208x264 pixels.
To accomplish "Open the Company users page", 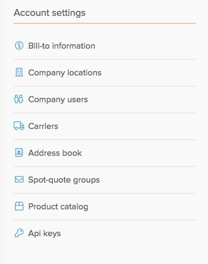I will (x=58, y=99).
